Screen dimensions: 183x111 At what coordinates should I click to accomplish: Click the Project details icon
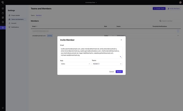(x=10, y=15)
